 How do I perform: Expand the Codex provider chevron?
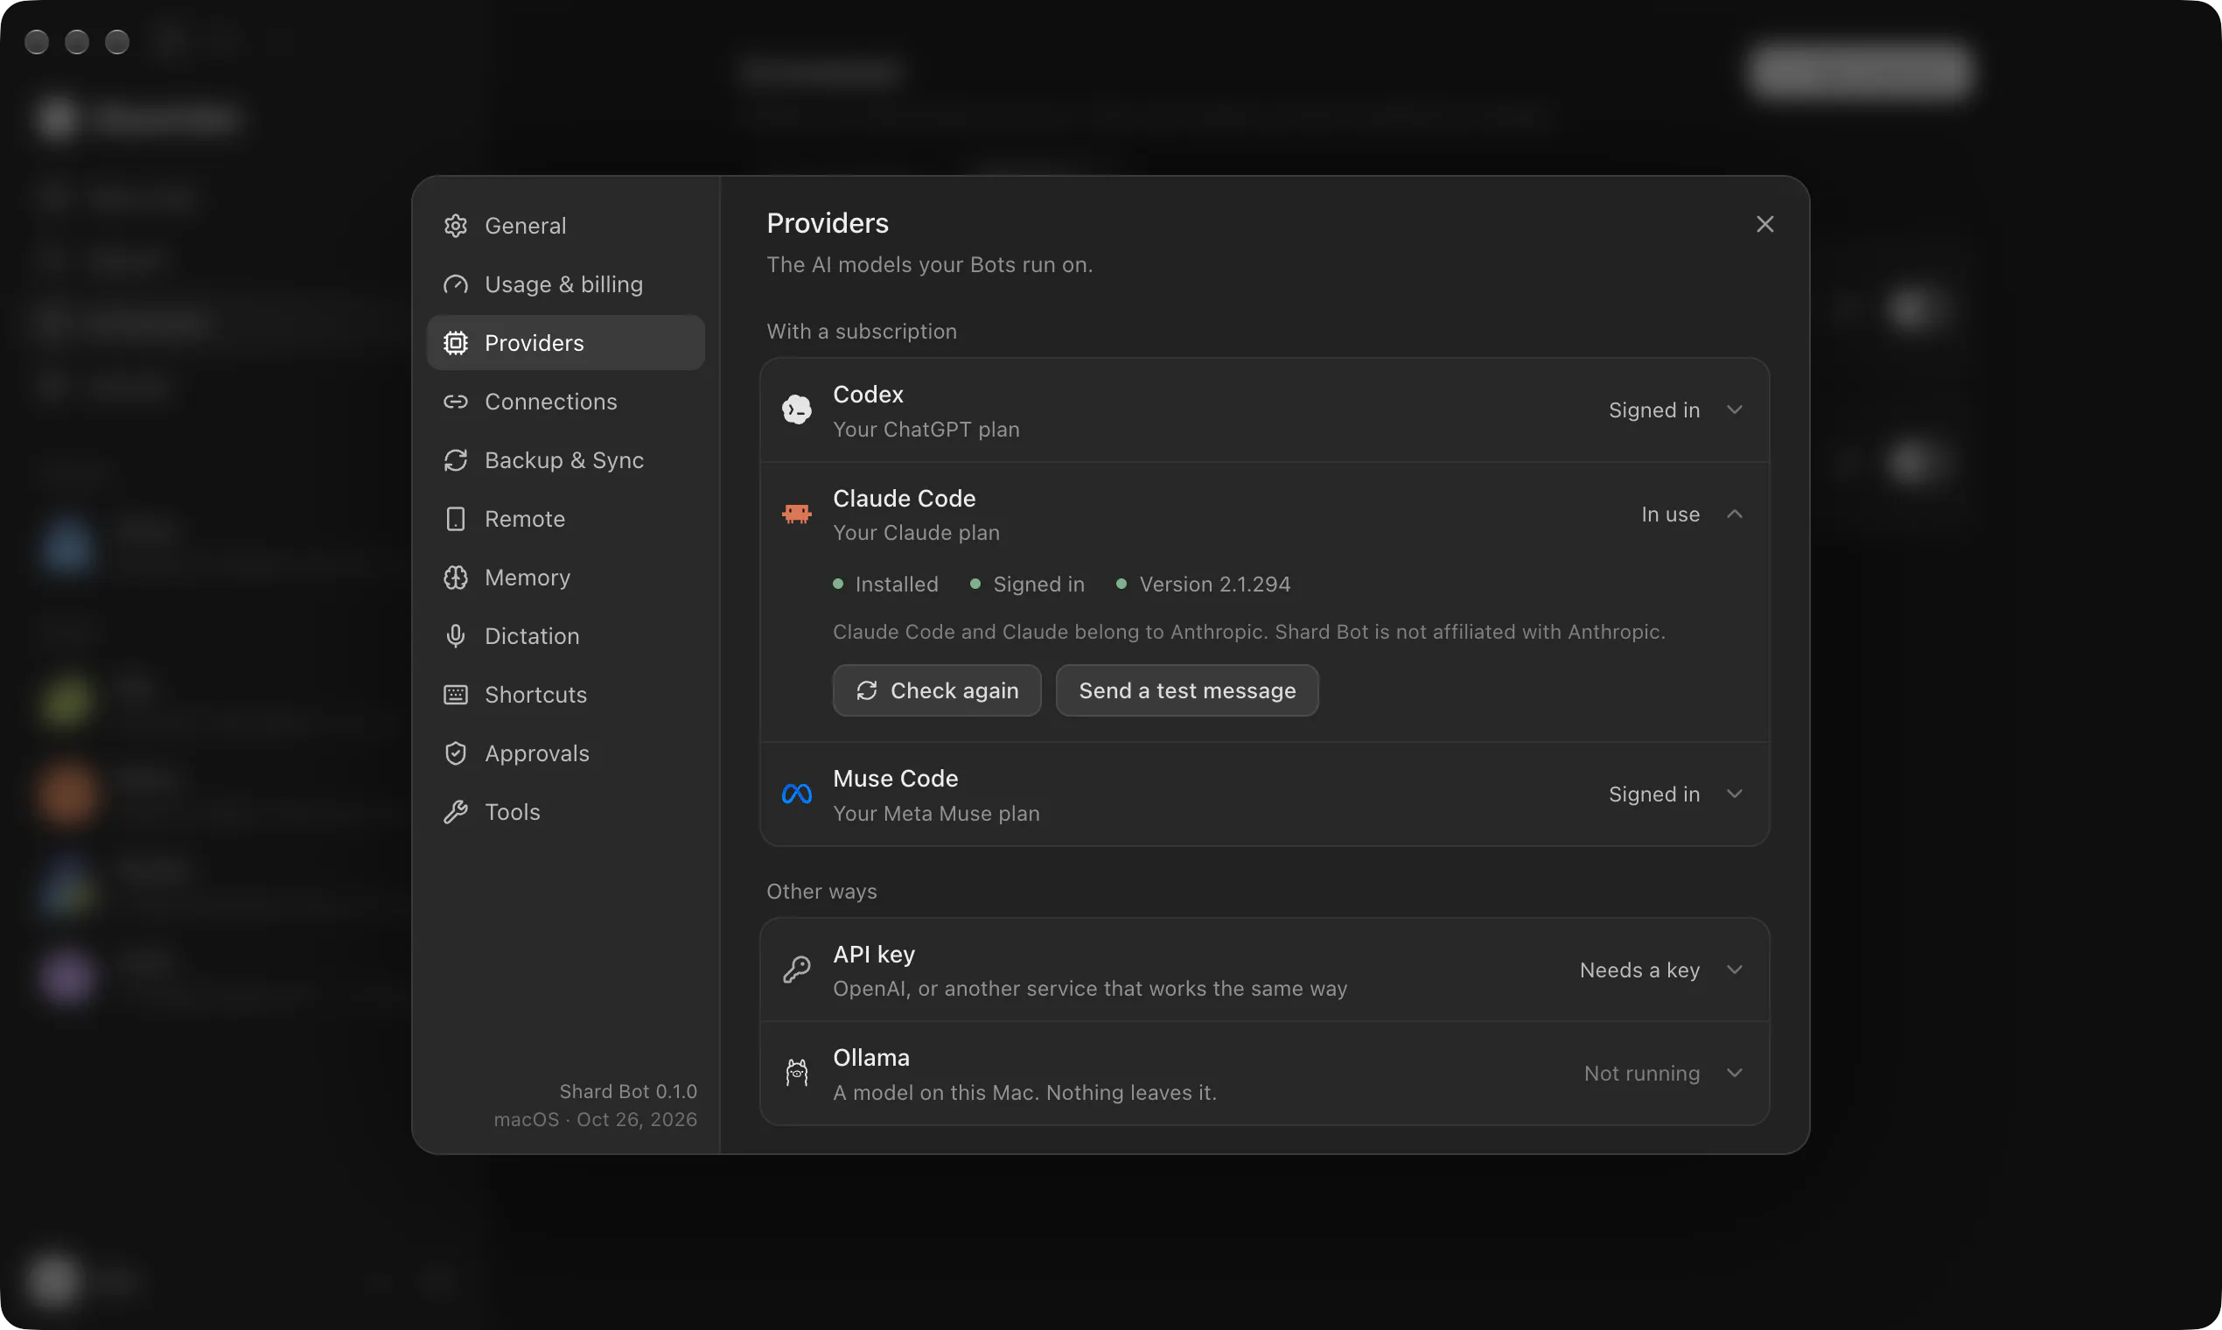click(1735, 409)
